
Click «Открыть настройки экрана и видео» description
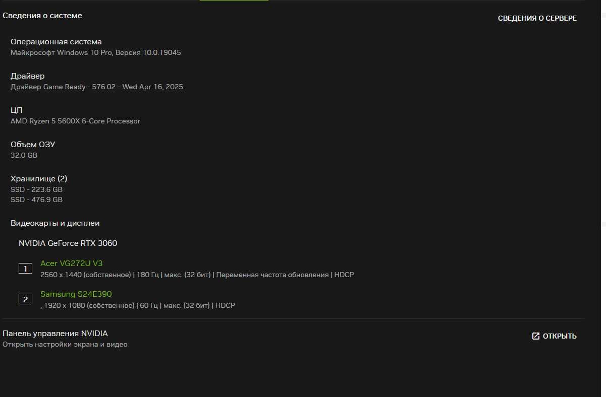[65, 345]
